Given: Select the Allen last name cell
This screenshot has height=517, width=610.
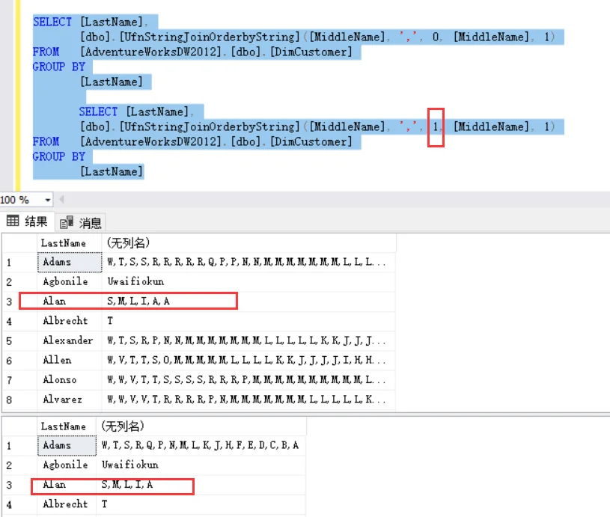Looking at the screenshot, I should click(x=70, y=360).
